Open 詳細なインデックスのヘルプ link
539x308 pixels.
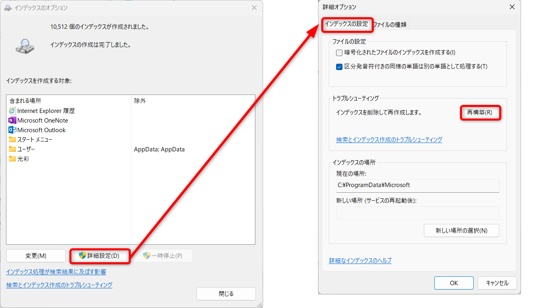click(x=360, y=261)
